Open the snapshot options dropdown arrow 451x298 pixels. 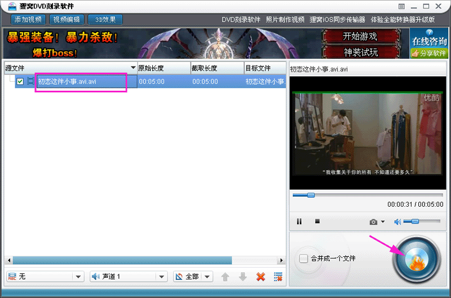[x=383, y=221]
